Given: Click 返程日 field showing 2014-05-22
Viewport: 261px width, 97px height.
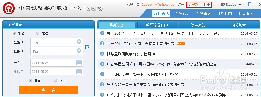Looking at the screenshot, I should coord(57,72).
